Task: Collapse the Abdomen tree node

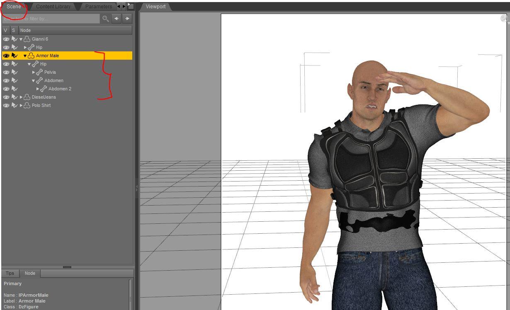Action: pos(34,80)
